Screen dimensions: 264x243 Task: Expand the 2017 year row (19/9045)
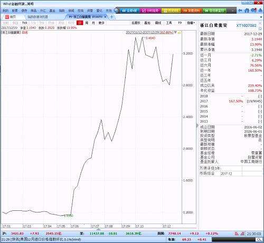[x=254, y=101]
